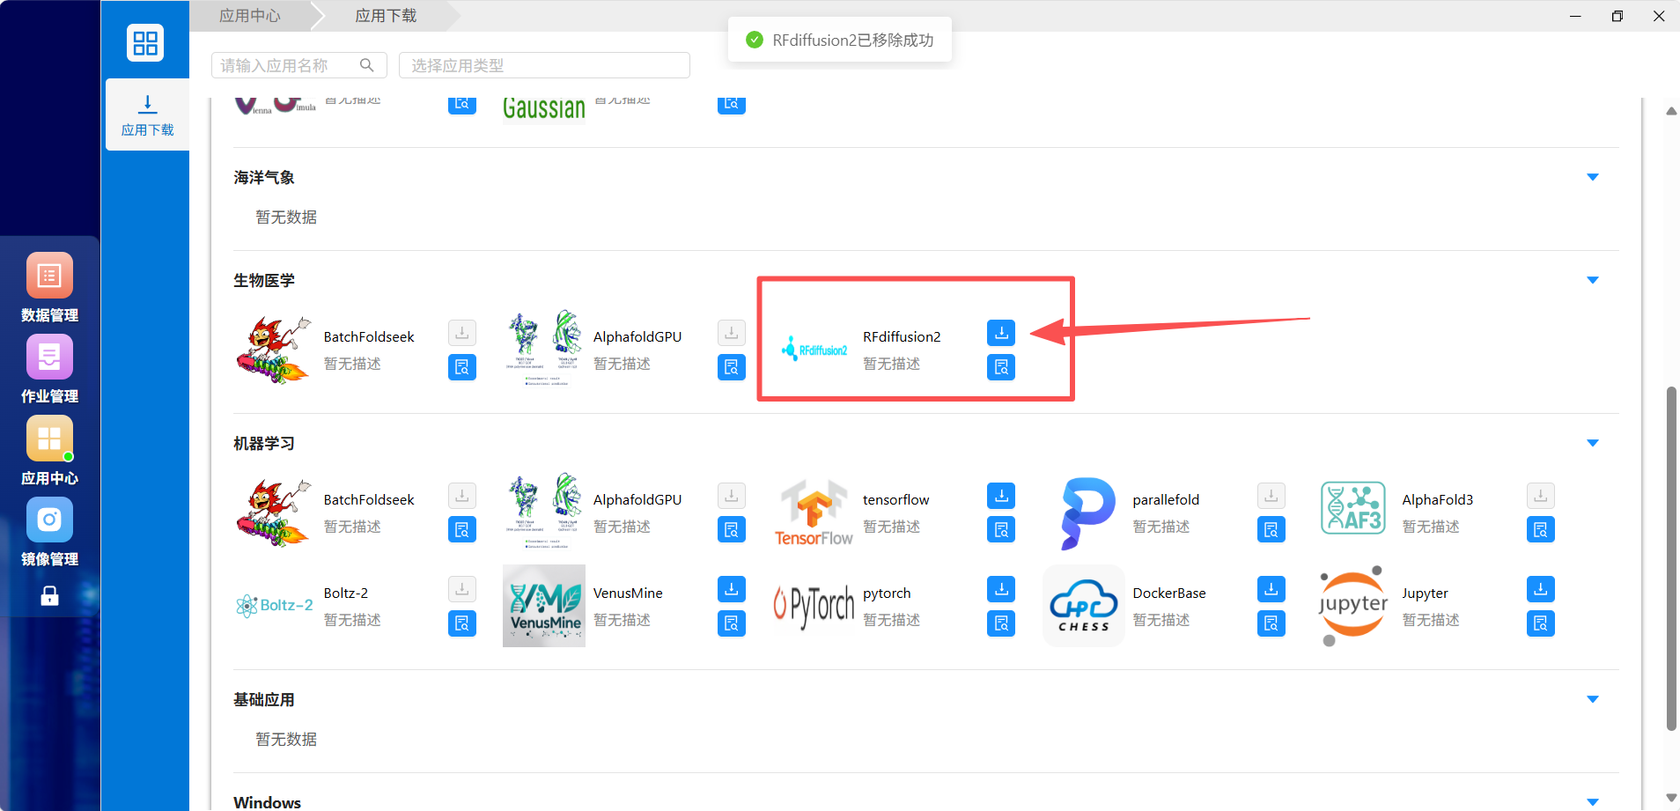
Task: Click the lock icon in sidebar
Action: [x=50, y=596]
